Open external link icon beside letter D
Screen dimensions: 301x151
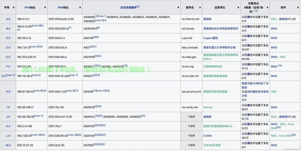(10, 47)
